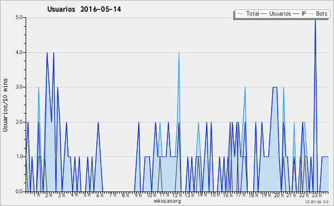Click the 3.0 y-axis value label
Viewport: 334px width, 206px height.
point(19,87)
